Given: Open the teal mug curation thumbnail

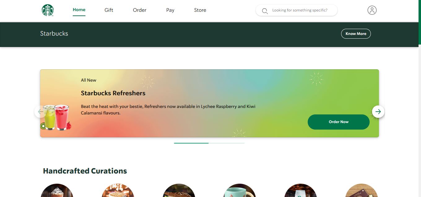Looking at the screenshot, I should pyautogui.click(x=240, y=191).
